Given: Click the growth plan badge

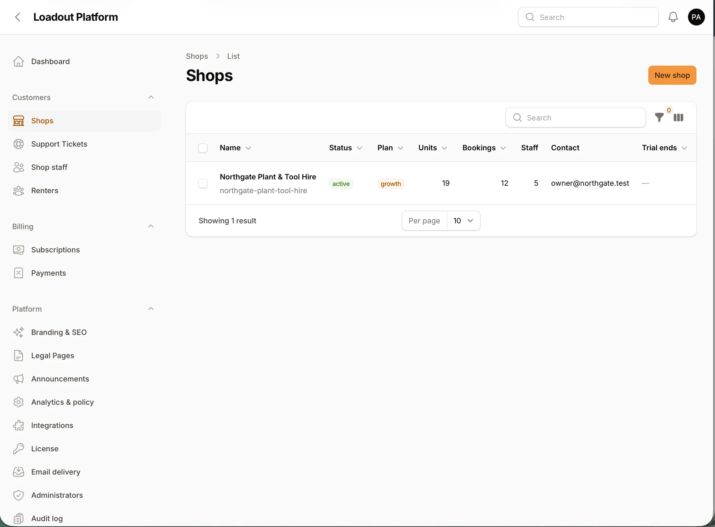Looking at the screenshot, I should (x=391, y=184).
